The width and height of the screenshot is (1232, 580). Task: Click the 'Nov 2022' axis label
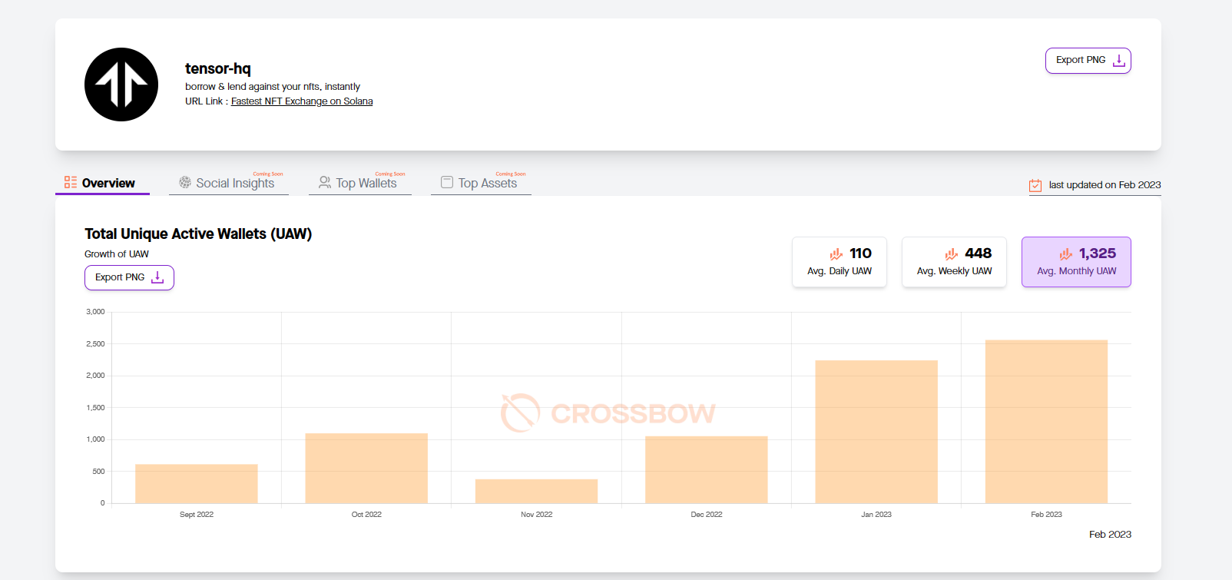coord(536,515)
